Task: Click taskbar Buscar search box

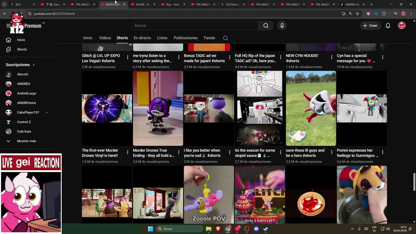Action: (179, 229)
